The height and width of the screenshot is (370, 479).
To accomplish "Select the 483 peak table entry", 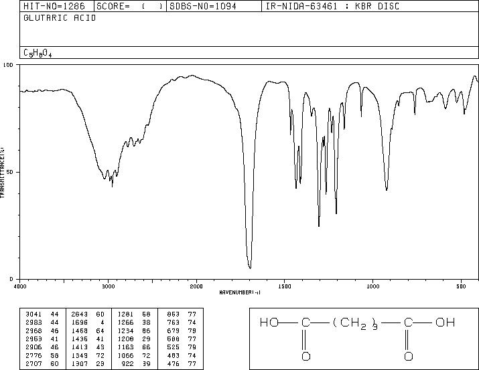I will [x=174, y=356].
